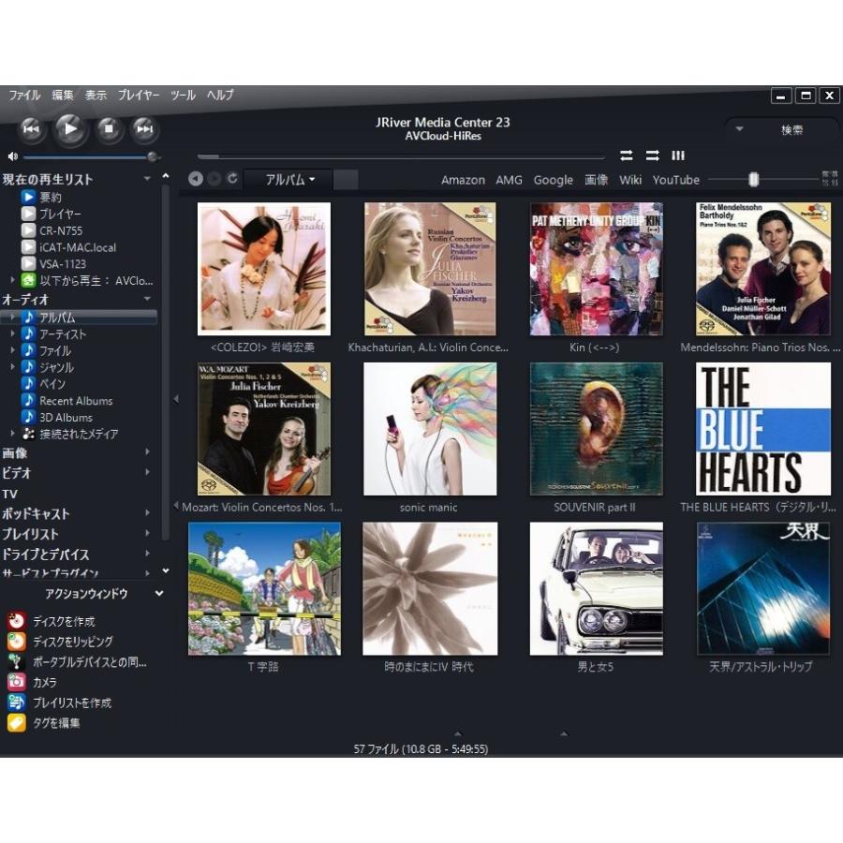Click the Stop playback button

pyautogui.click(x=110, y=128)
